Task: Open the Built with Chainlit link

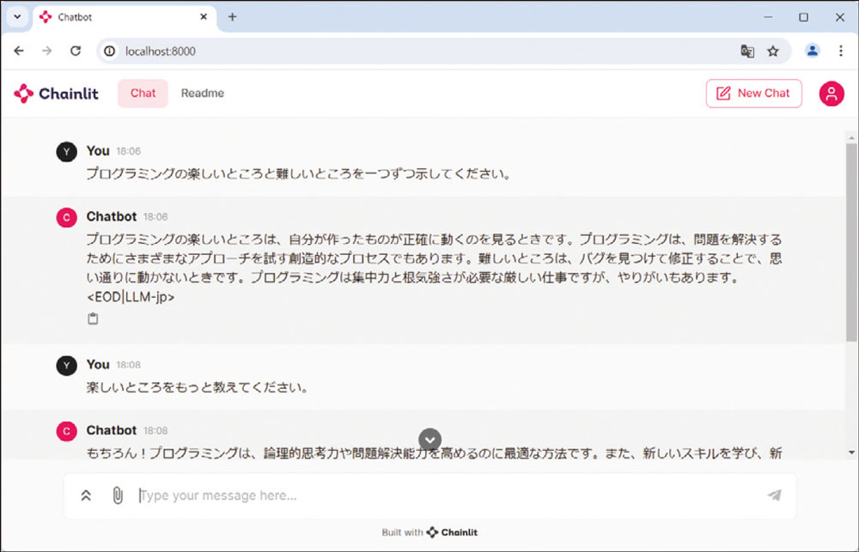Action: point(429,531)
